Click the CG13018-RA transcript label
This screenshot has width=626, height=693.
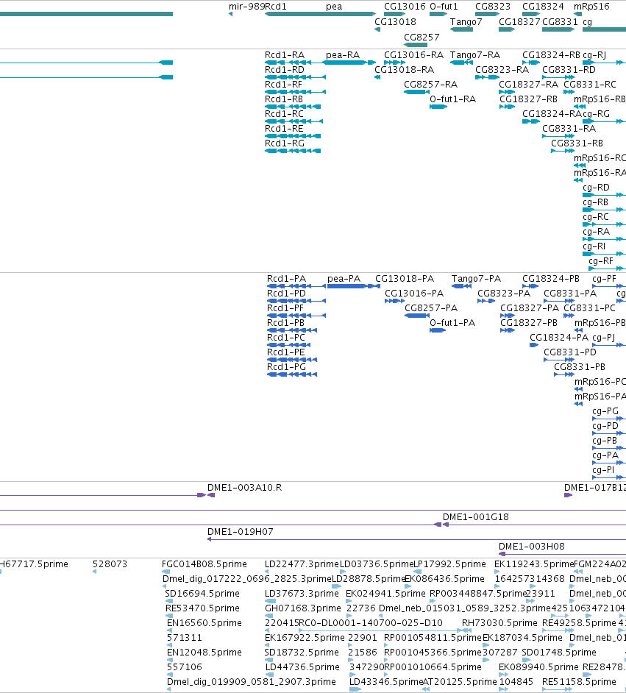tap(405, 70)
